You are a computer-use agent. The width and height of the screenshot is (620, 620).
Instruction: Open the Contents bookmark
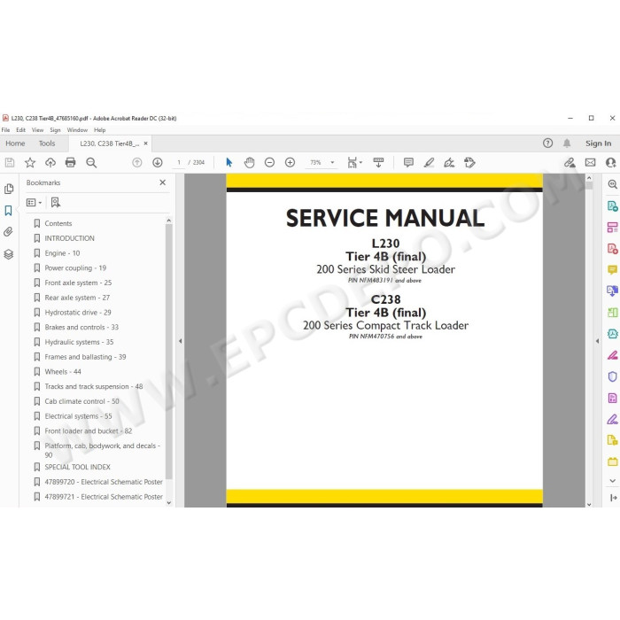tap(58, 223)
